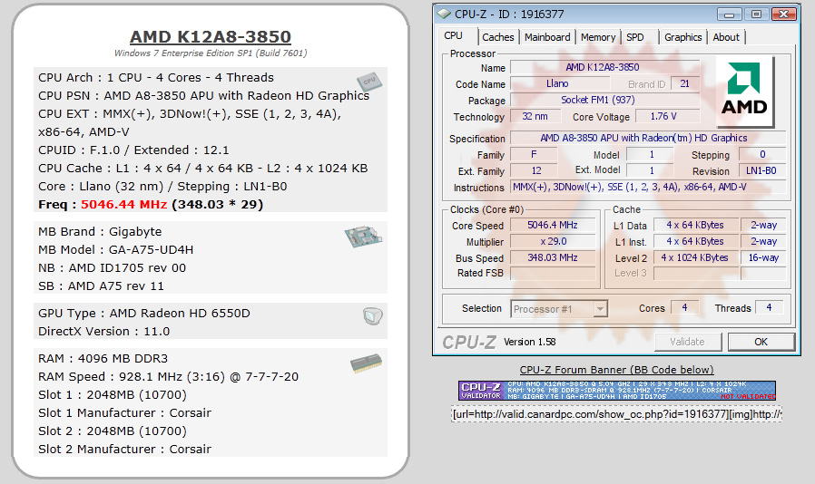
Task: Click the CPU-Z Forum Banner link
Action: tap(616, 370)
